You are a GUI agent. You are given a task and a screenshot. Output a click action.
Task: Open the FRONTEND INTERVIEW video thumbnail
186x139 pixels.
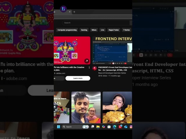[x=112, y=50]
